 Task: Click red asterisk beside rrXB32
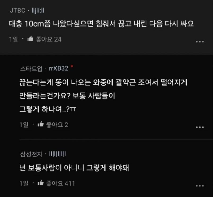coord(72,66)
